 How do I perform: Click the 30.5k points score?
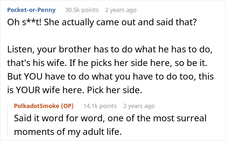click(82, 10)
